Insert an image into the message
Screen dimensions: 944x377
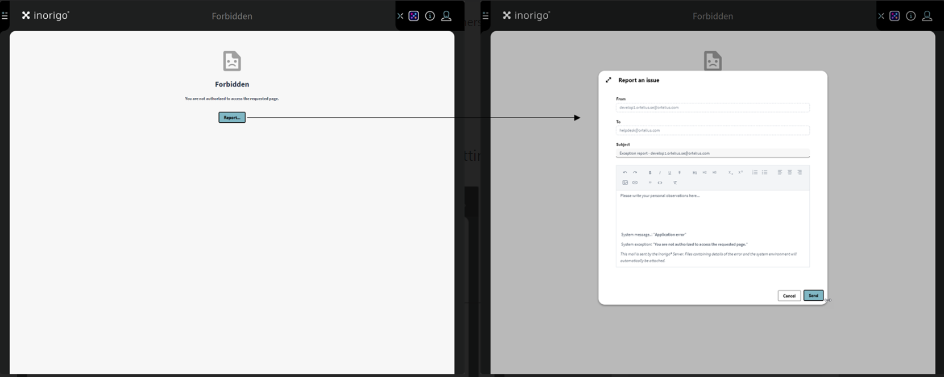pyautogui.click(x=625, y=183)
